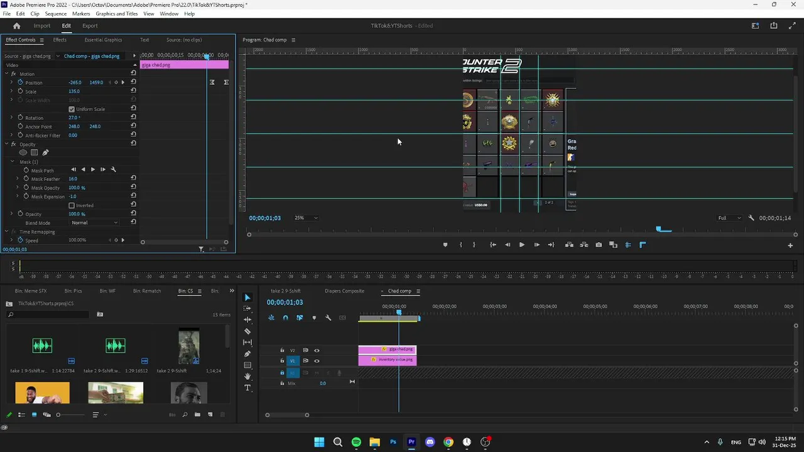Select inventory value.png clip
This screenshot has width=804, height=452.
[x=388, y=360]
